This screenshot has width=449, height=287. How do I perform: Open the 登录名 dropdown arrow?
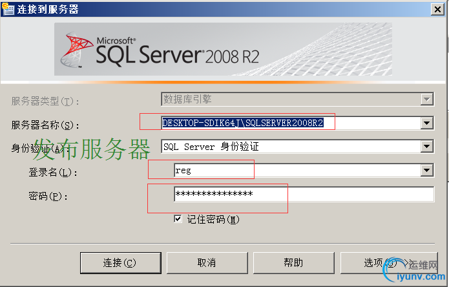pyautogui.click(x=426, y=171)
